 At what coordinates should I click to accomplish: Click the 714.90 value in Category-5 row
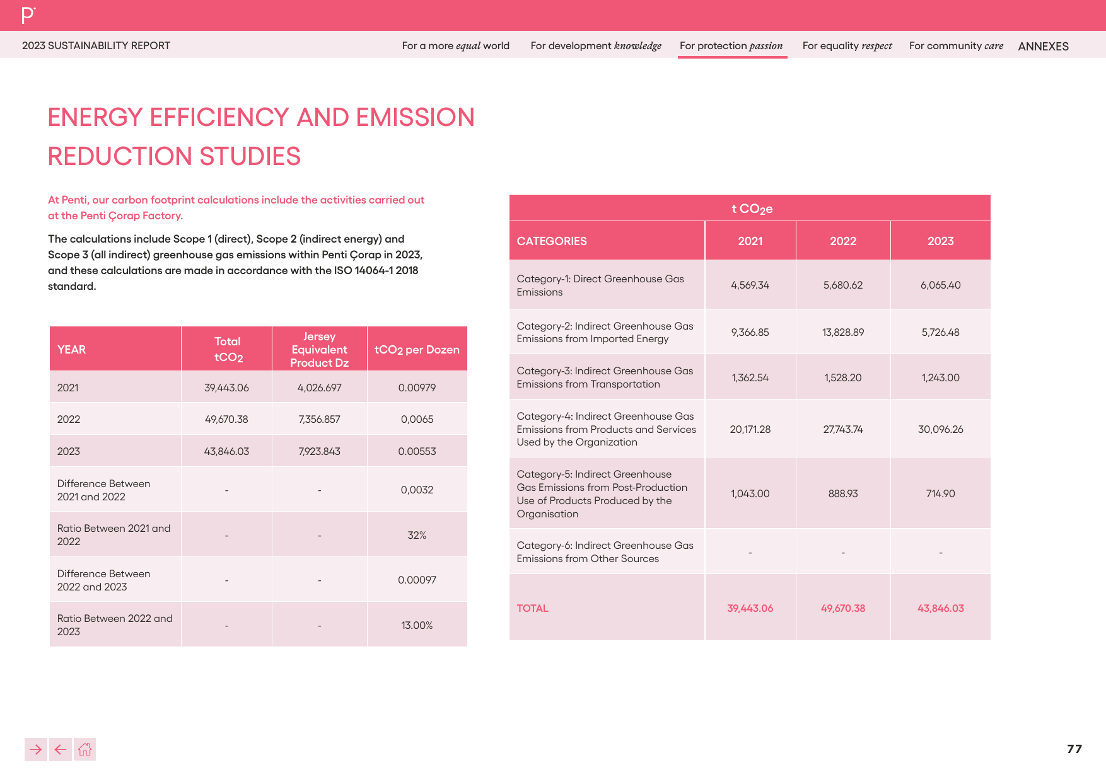point(941,493)
